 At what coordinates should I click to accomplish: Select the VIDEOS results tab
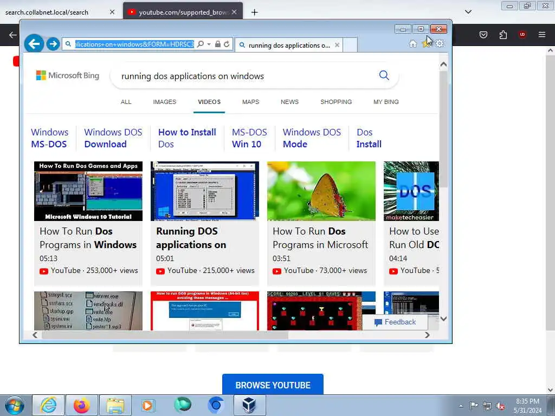click(209, 102)
